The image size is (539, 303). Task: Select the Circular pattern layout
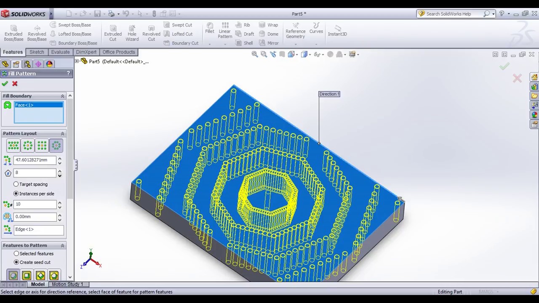tap(28, 146)
